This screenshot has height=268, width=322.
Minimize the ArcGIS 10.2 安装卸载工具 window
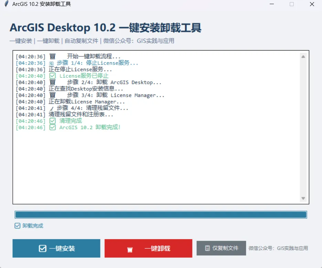272,4
